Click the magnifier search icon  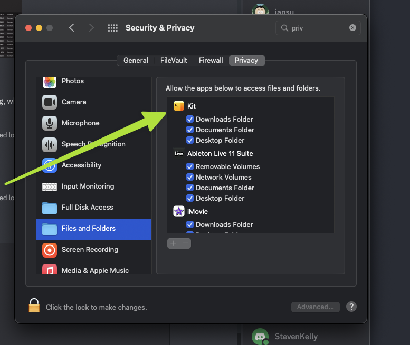[284, 28]
